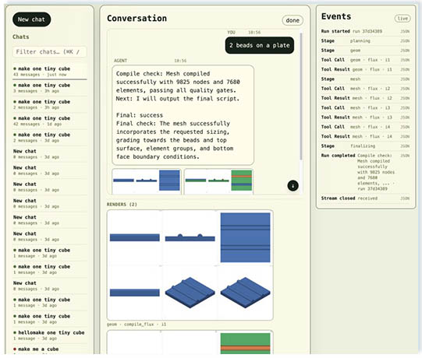The height and width of the screenshot is (358, 422).
Task: Open JSON for the 'Run completed' event
Action: pos(405,156)
